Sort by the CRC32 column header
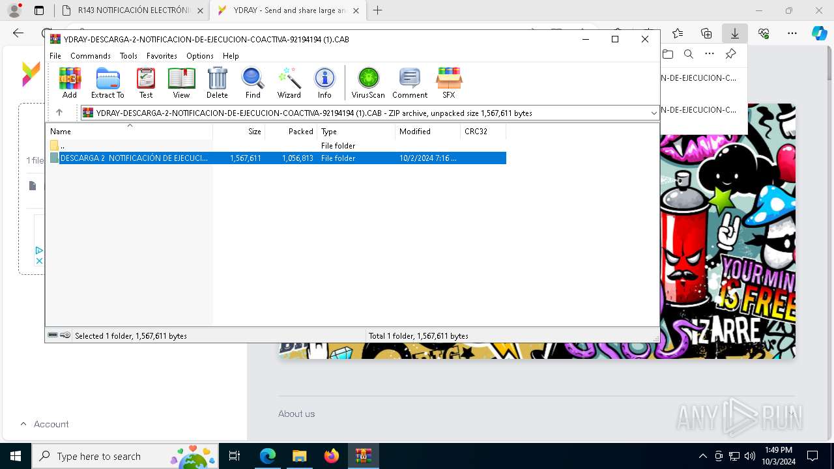Image resolution: width=834 pixels, height=469 pixels. tap(483, 132)
